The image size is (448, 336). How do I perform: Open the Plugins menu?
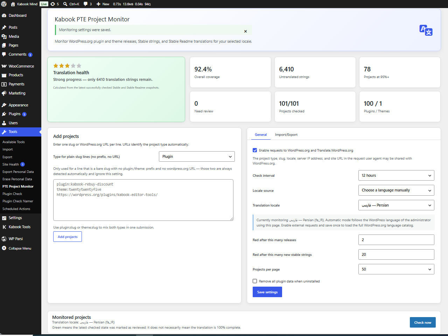(21, 114)
